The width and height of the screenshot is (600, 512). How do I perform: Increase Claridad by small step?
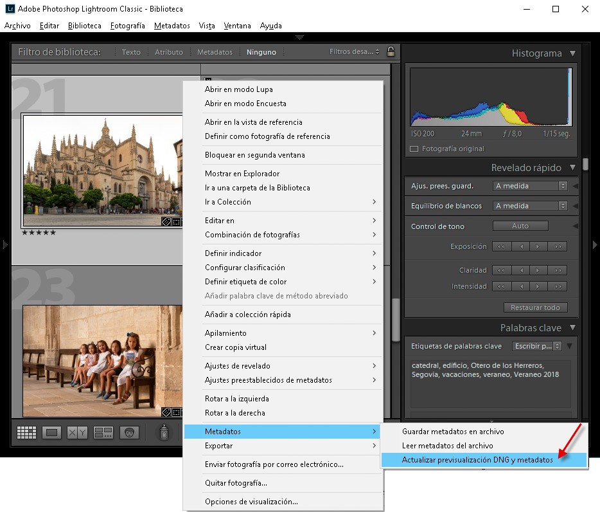tap(538, 270)
